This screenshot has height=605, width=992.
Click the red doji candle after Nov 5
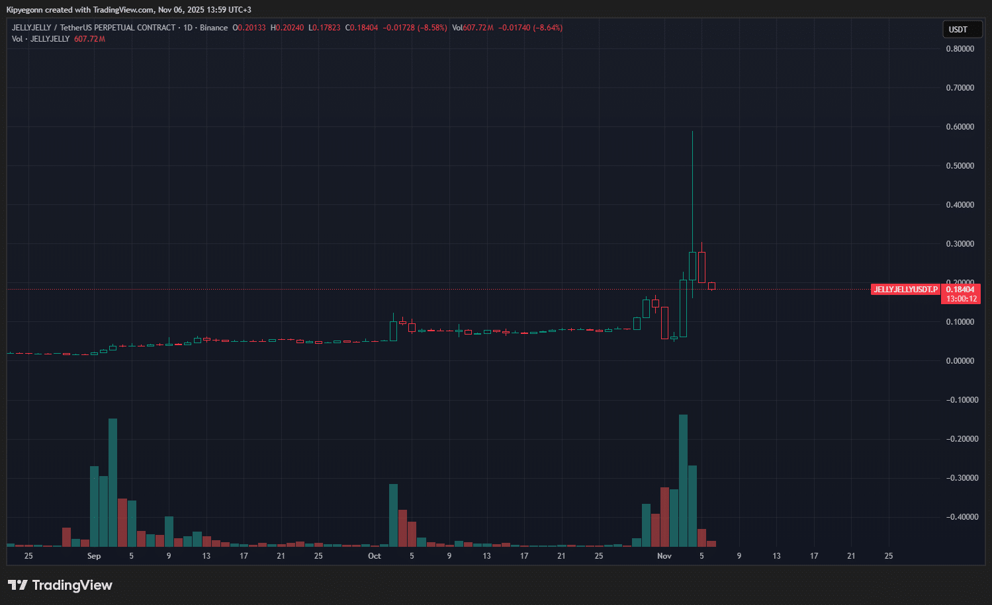tap(712, 285)
